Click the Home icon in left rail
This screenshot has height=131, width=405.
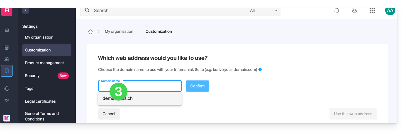[7, 30]
